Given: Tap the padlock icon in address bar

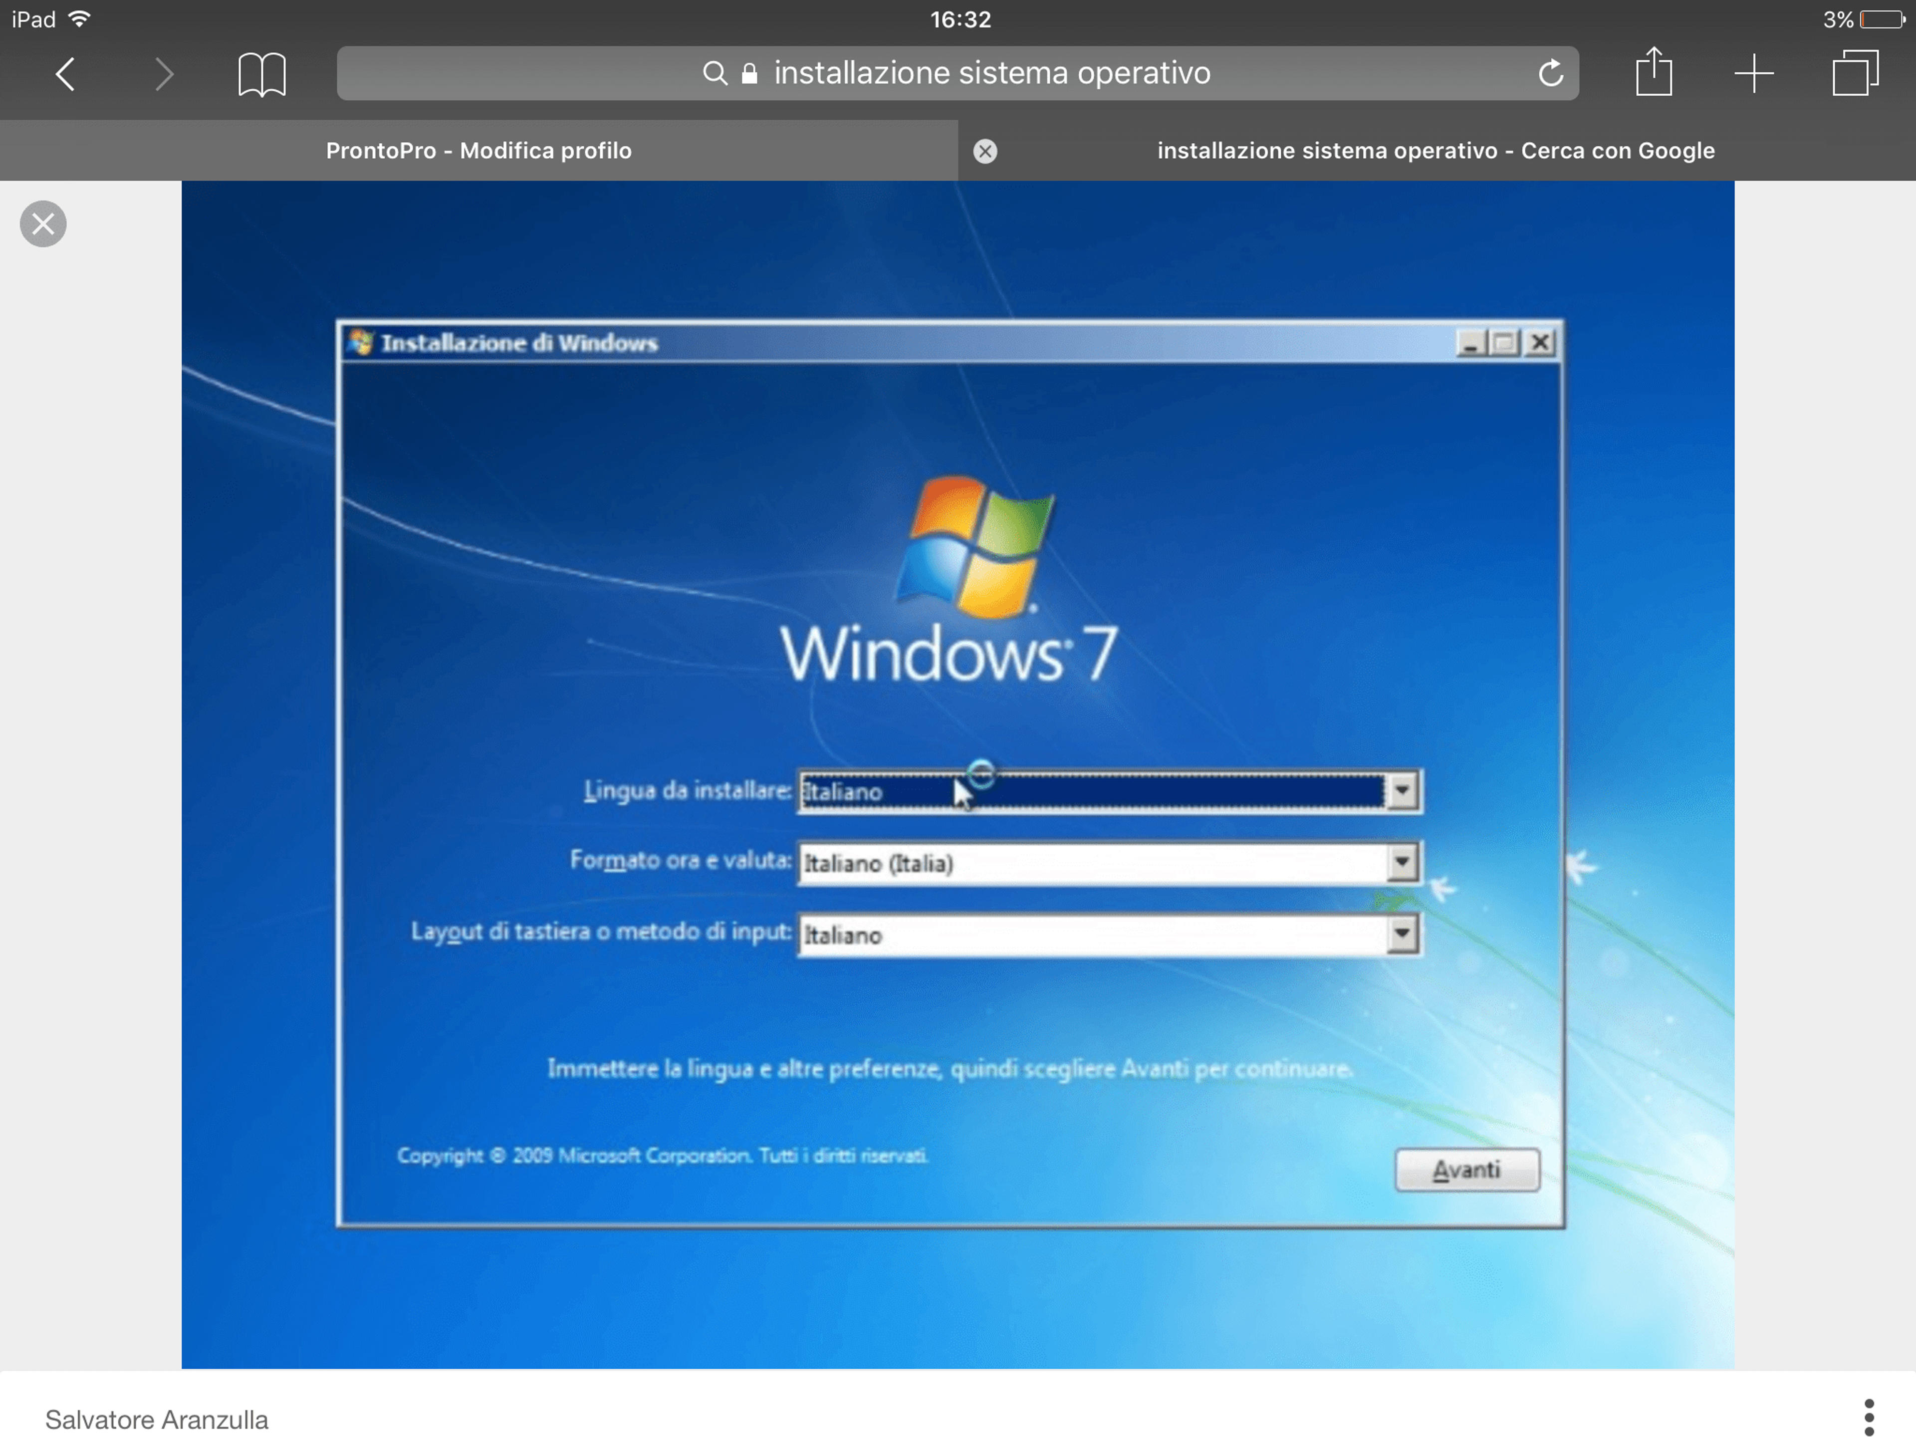Looking at the screenshot, I should (749, 73).
